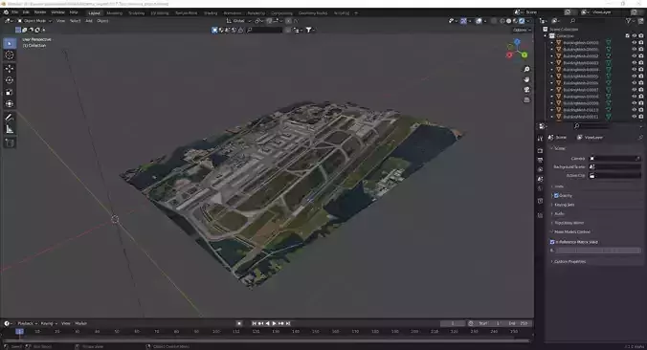Click the blue Z axis on navigation gizmo
Image resolution: width=647 pixels, height=350 pixels.
(x=518, y=42)
